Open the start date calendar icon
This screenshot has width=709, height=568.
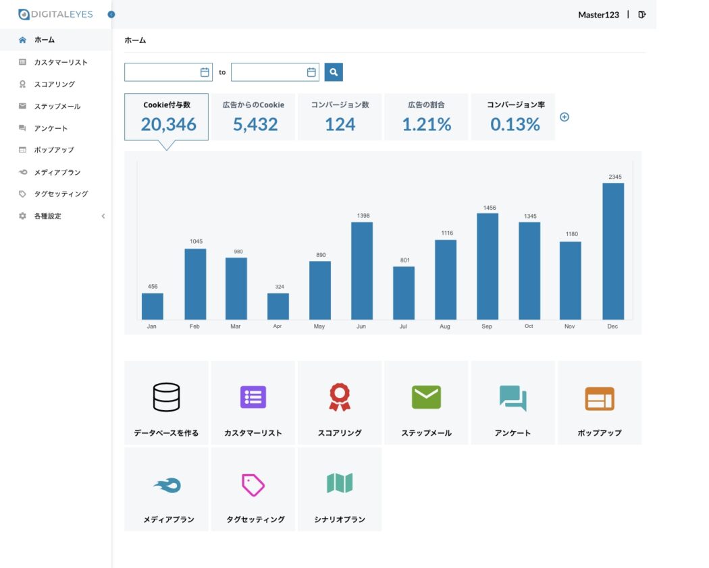(205, 72)
